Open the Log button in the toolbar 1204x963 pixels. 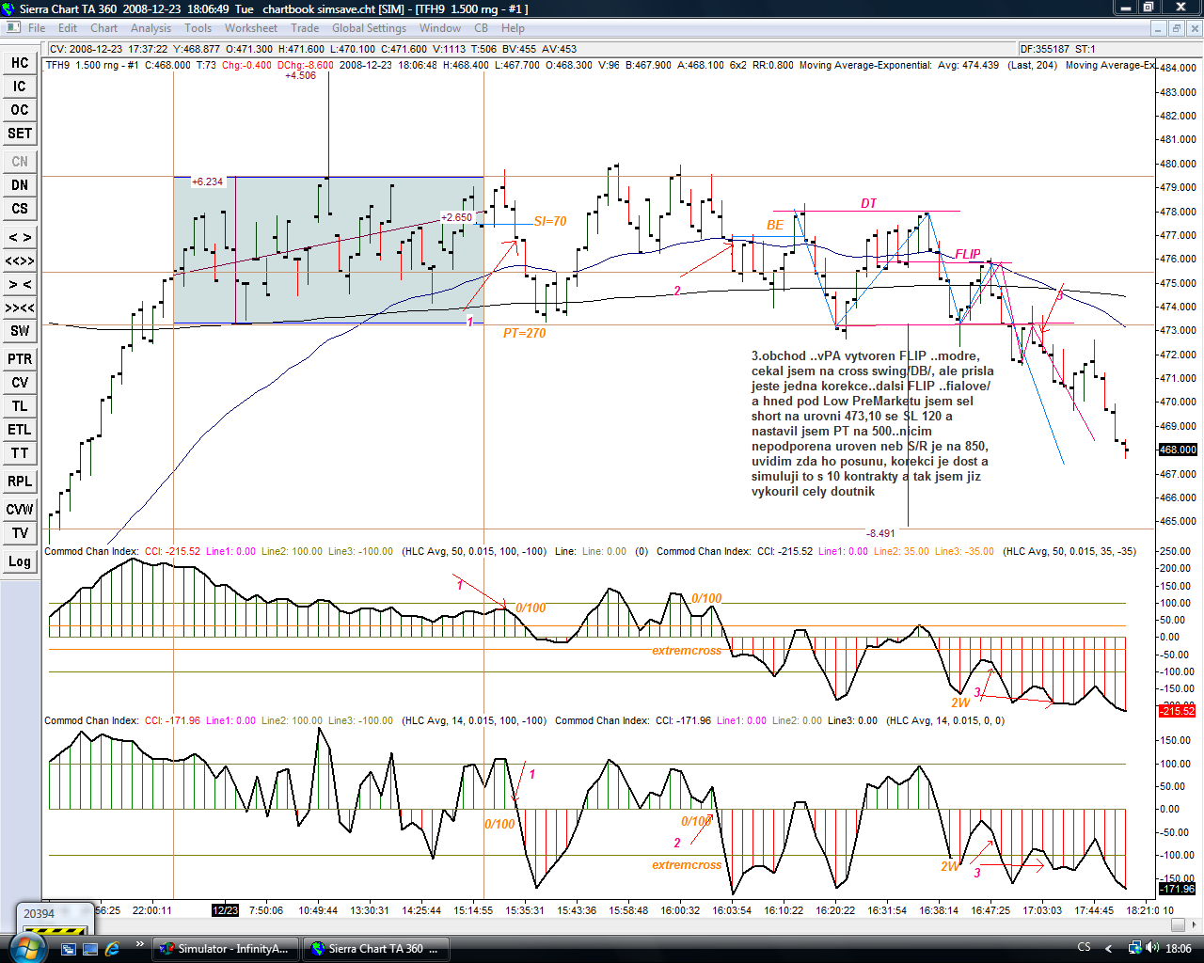point(20,561)
